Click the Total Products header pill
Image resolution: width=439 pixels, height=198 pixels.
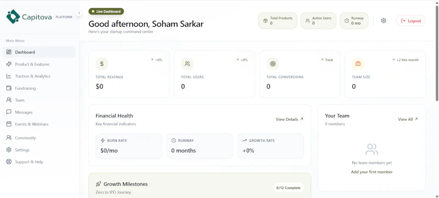point(278,21)
